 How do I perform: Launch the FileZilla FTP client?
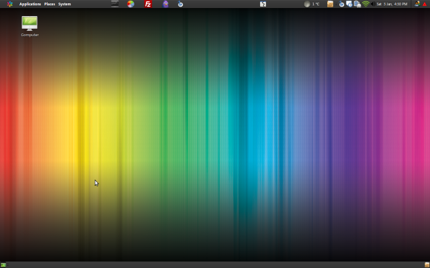pyautogui.click(x=148, y=4)
